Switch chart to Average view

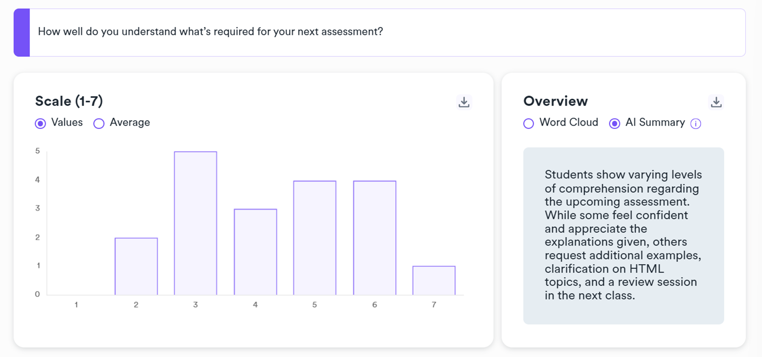(x=99, y=124)
